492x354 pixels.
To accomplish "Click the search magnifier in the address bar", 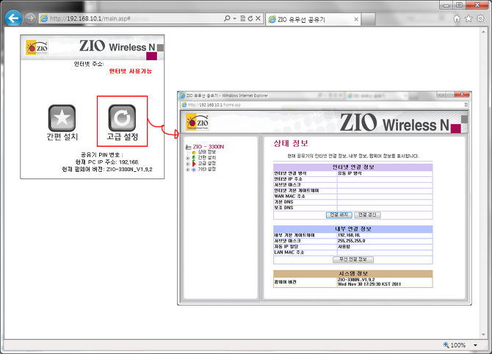I will point(227,18).
